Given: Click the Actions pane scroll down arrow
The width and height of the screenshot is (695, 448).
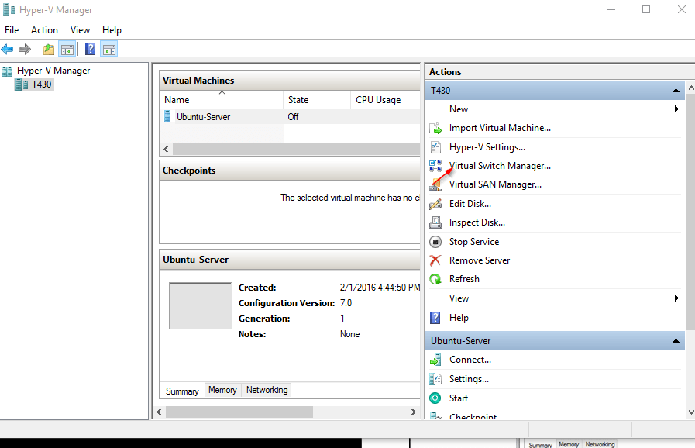Looking at the screenshot, I should (690, 412).
